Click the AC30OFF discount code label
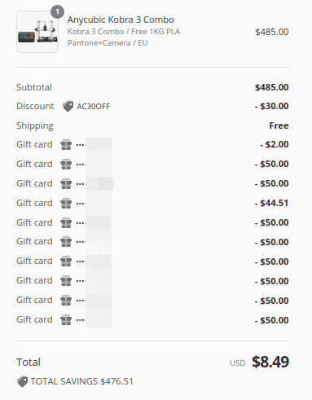 94,107
